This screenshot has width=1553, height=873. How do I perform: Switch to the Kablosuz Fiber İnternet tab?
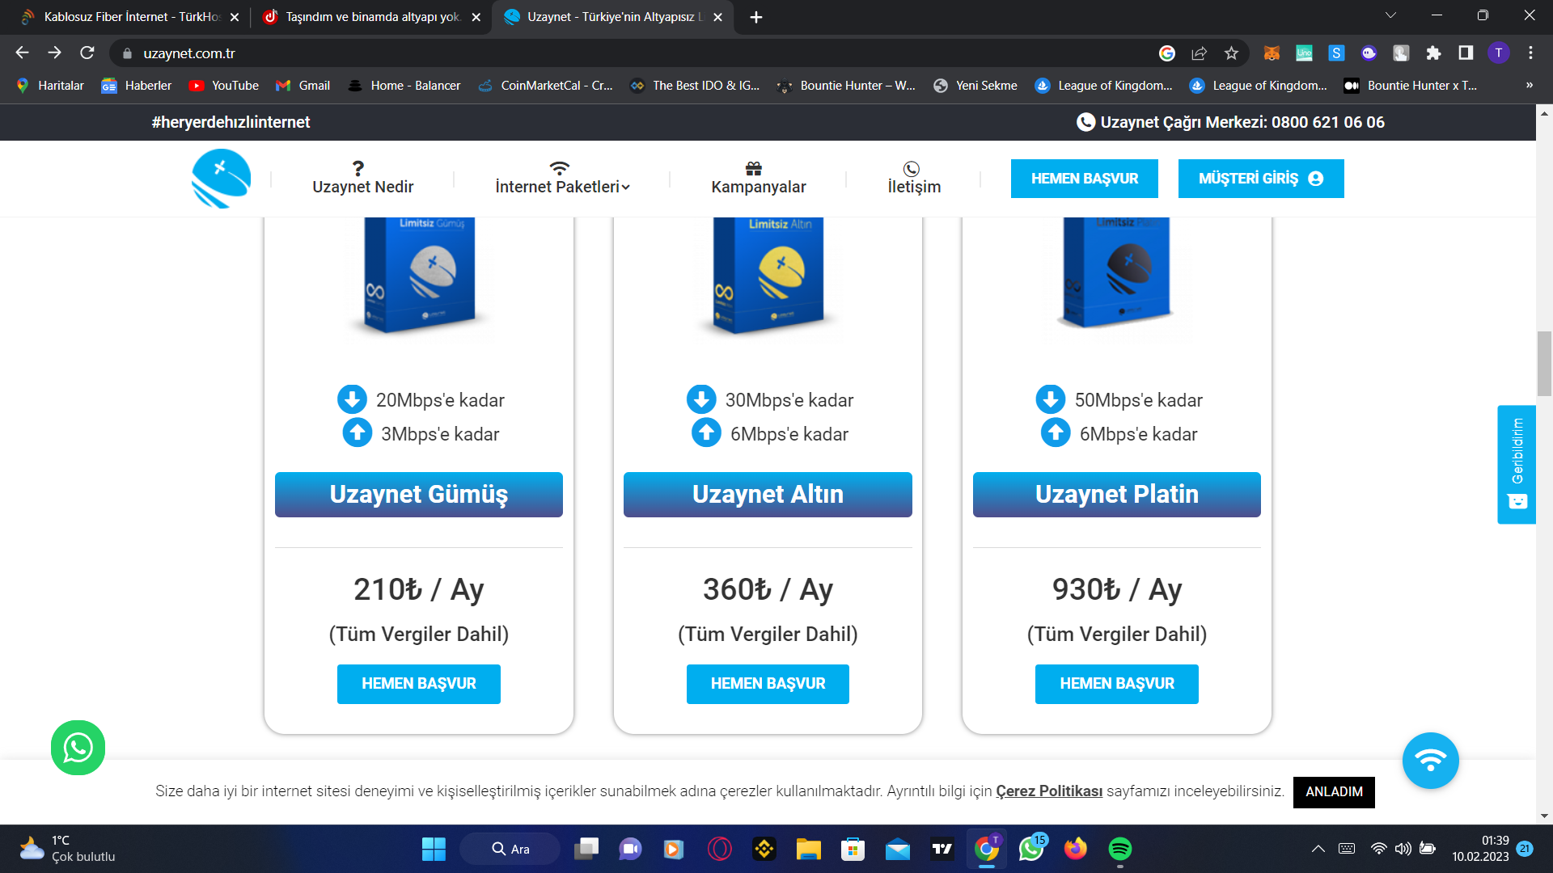click(129, 17)
